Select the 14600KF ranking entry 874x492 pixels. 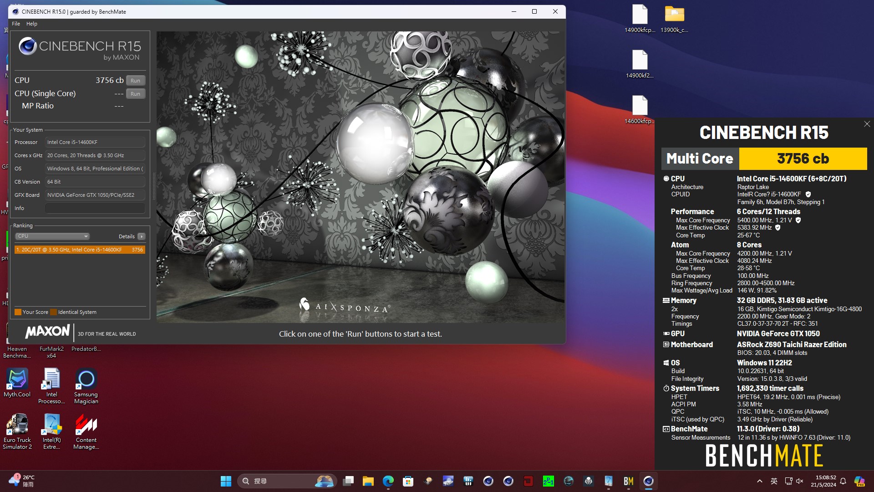click(80, 250)
